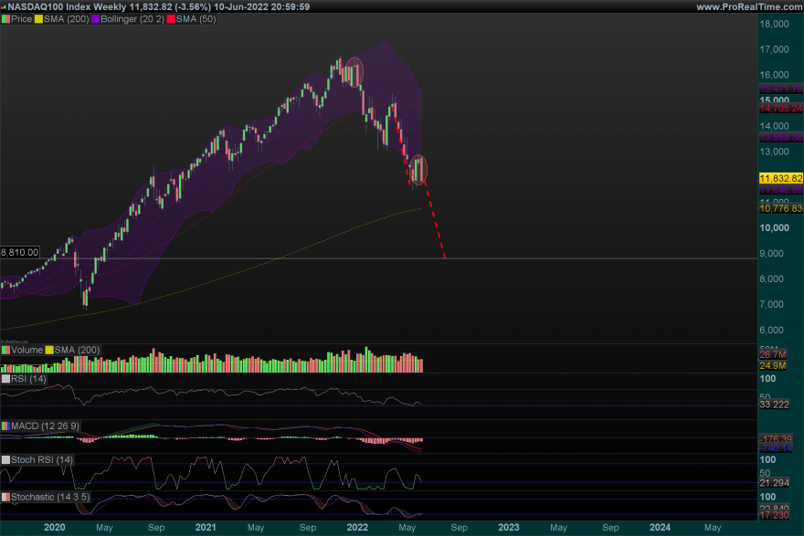The image size is (804, 536).
Task: Click the 18,000 price axis label
Action: tap(774, 24)
